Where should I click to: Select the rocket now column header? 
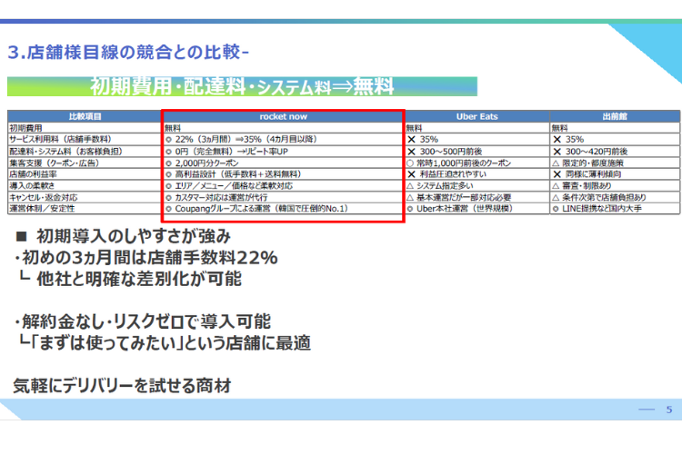[283, 117]
